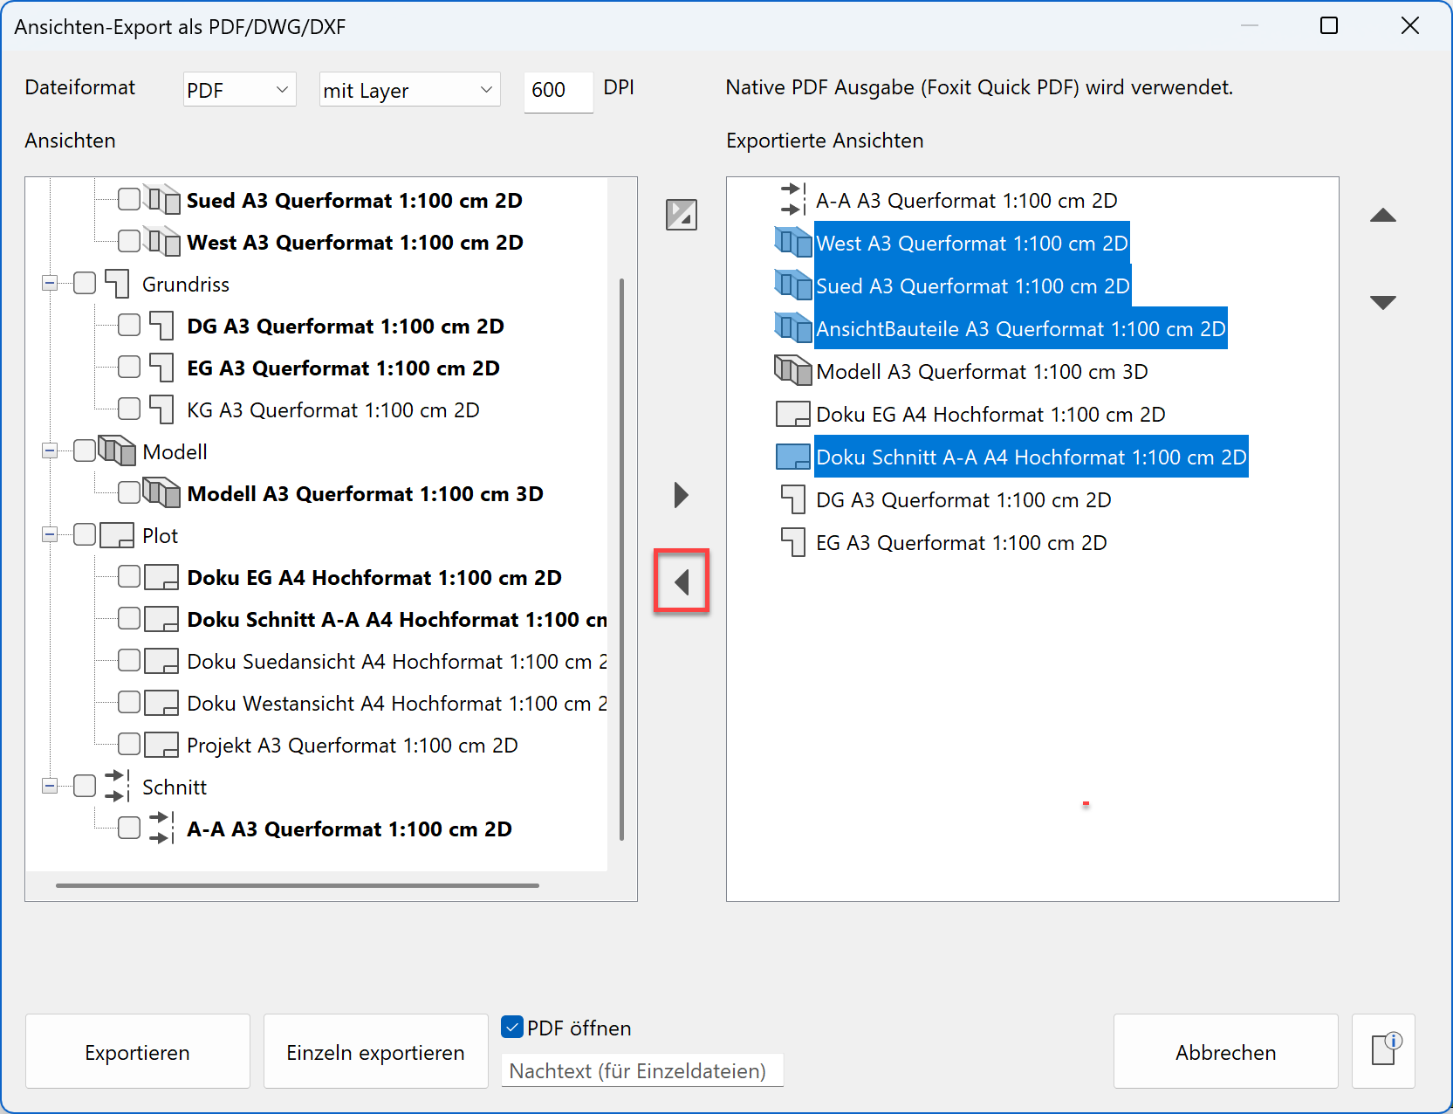Move selected exported view up with arrow icon
1453x1114 pixels.
[x=1384, y=215]
